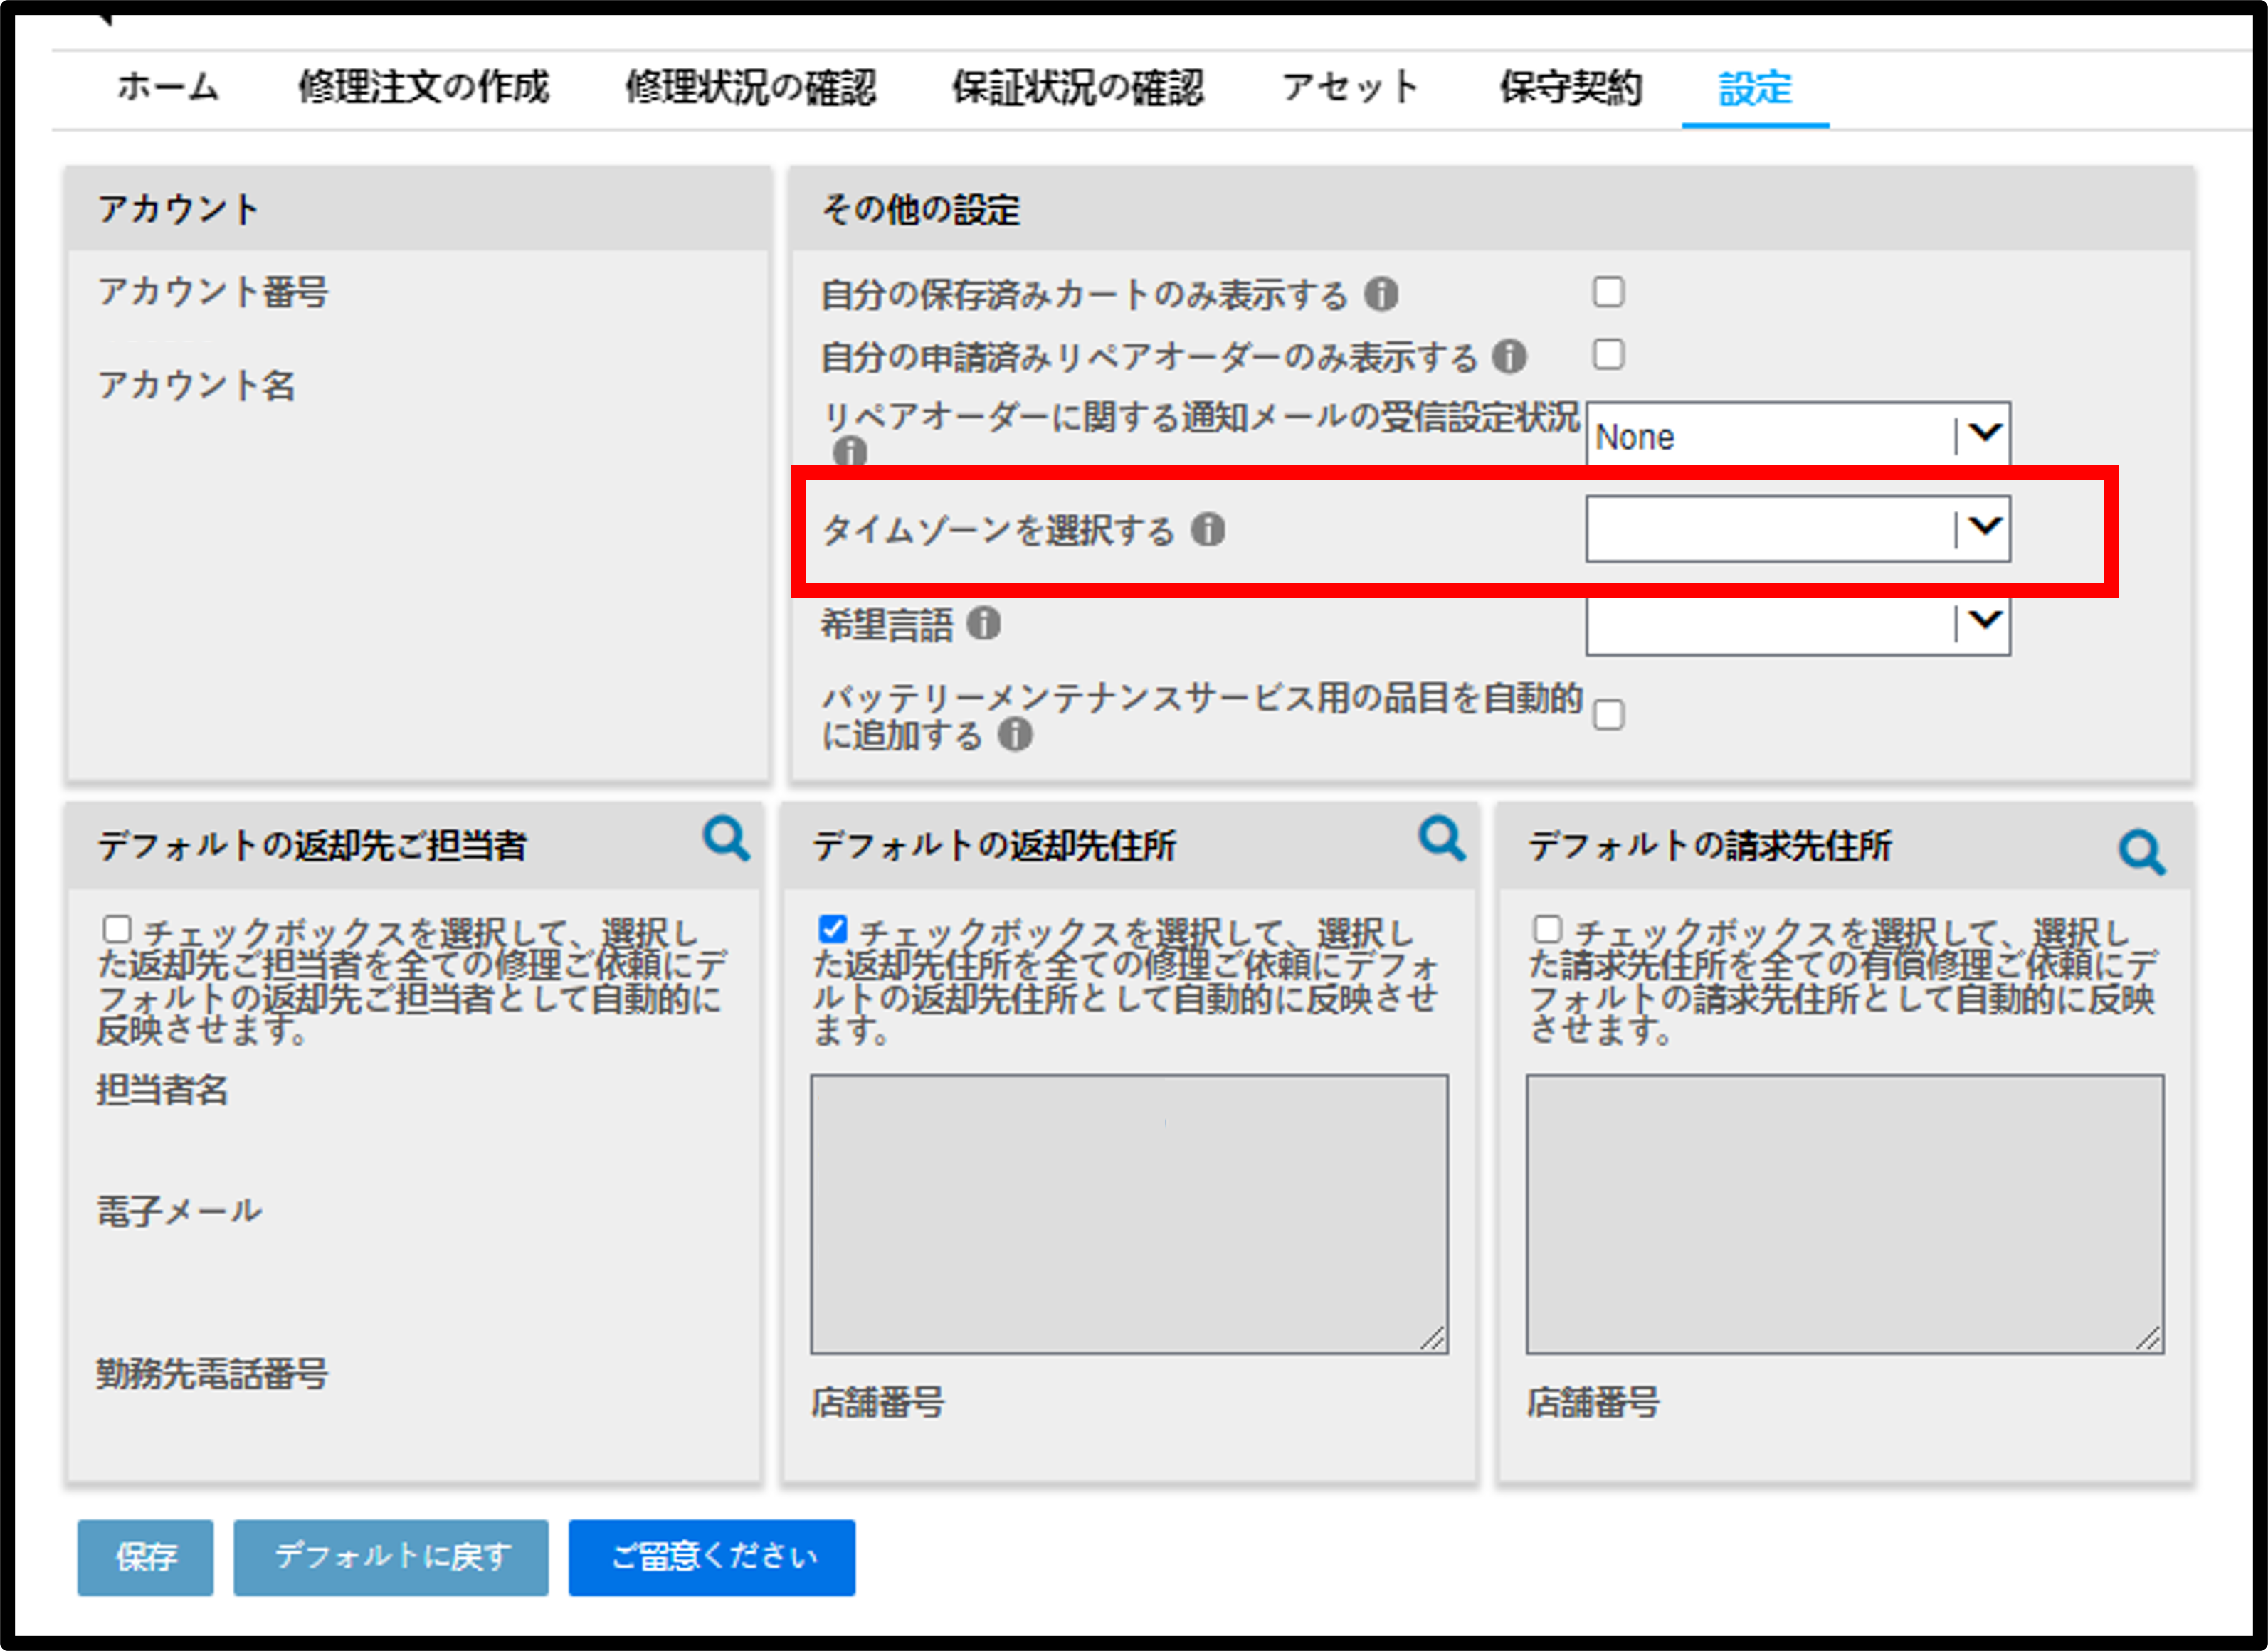Viewport: 2268px width, 1651px height.
Task: Enable 自分の申請済みリペアオーダーのみ表示する checkbox
Action: 1608,354
